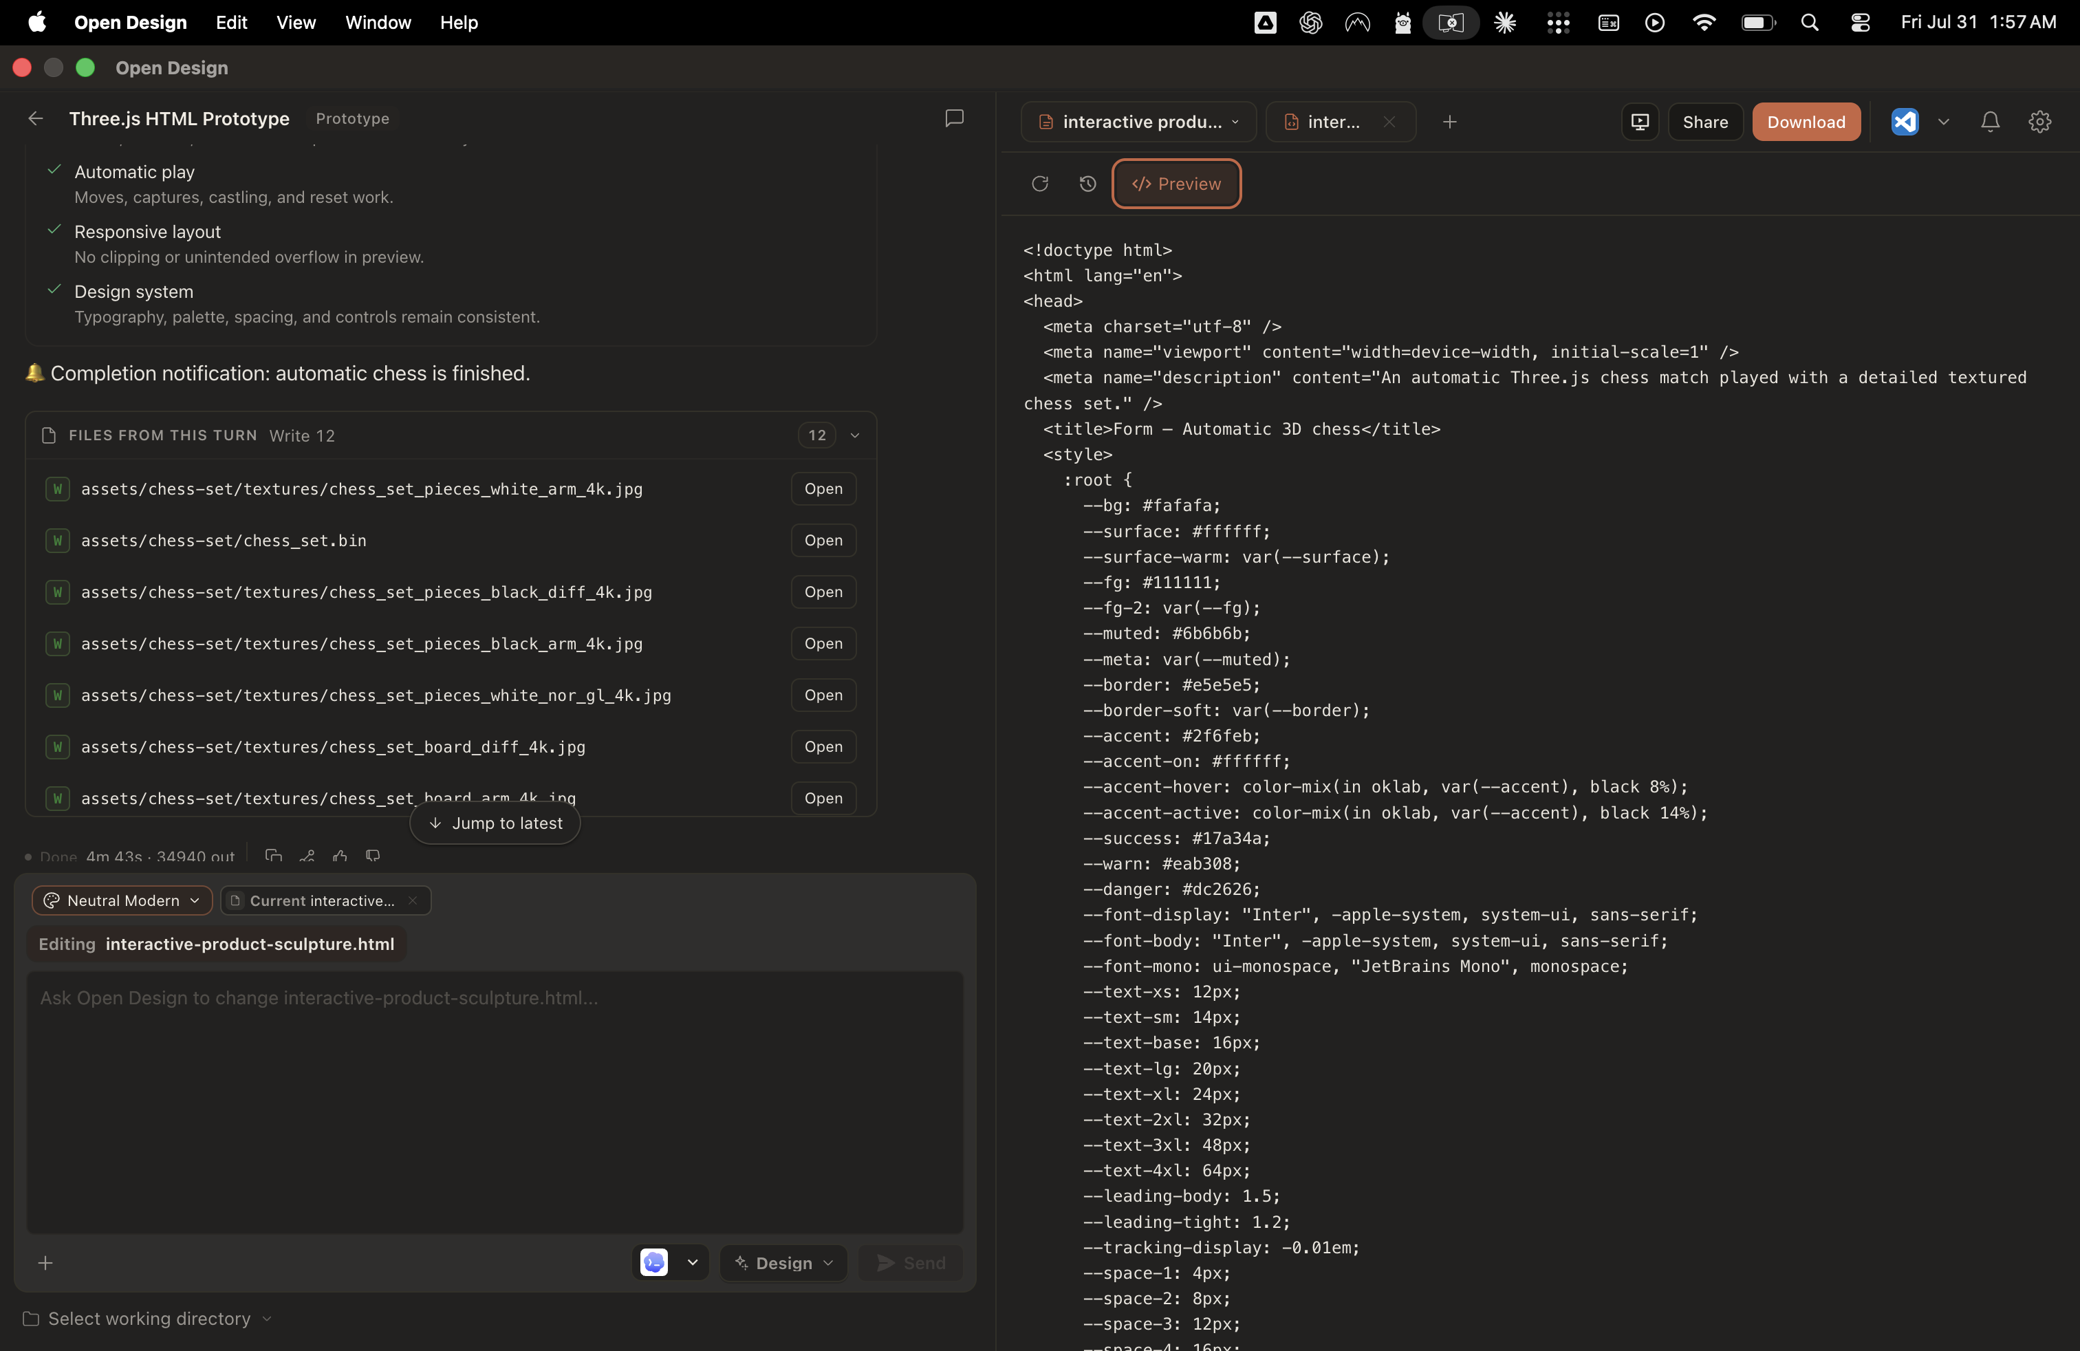Viewport: 2080px width, 1351px height.
Task: Open the Apple menu
Action: 36,22
